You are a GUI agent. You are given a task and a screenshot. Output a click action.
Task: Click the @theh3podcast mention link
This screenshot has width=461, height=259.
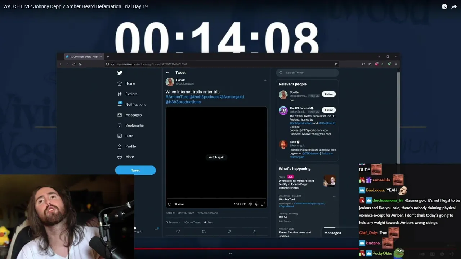click(x=204, y=97)
